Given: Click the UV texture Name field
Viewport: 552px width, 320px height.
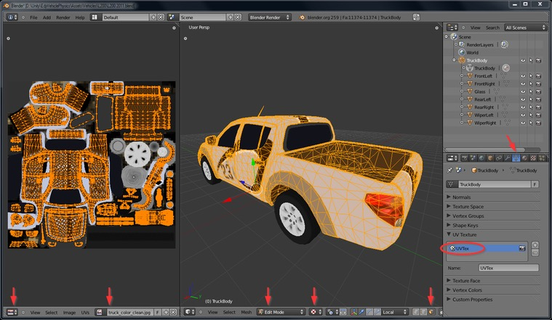Looking at the screenshot, I should tap(507, 268).
